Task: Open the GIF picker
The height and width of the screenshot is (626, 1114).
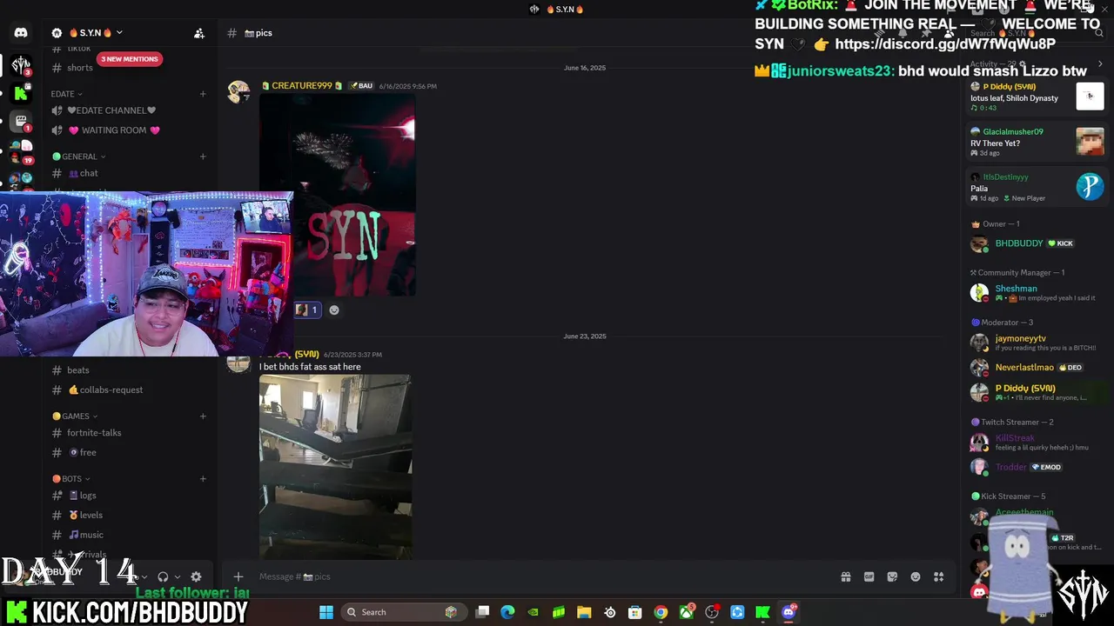Action: click(x=869, y=576)
